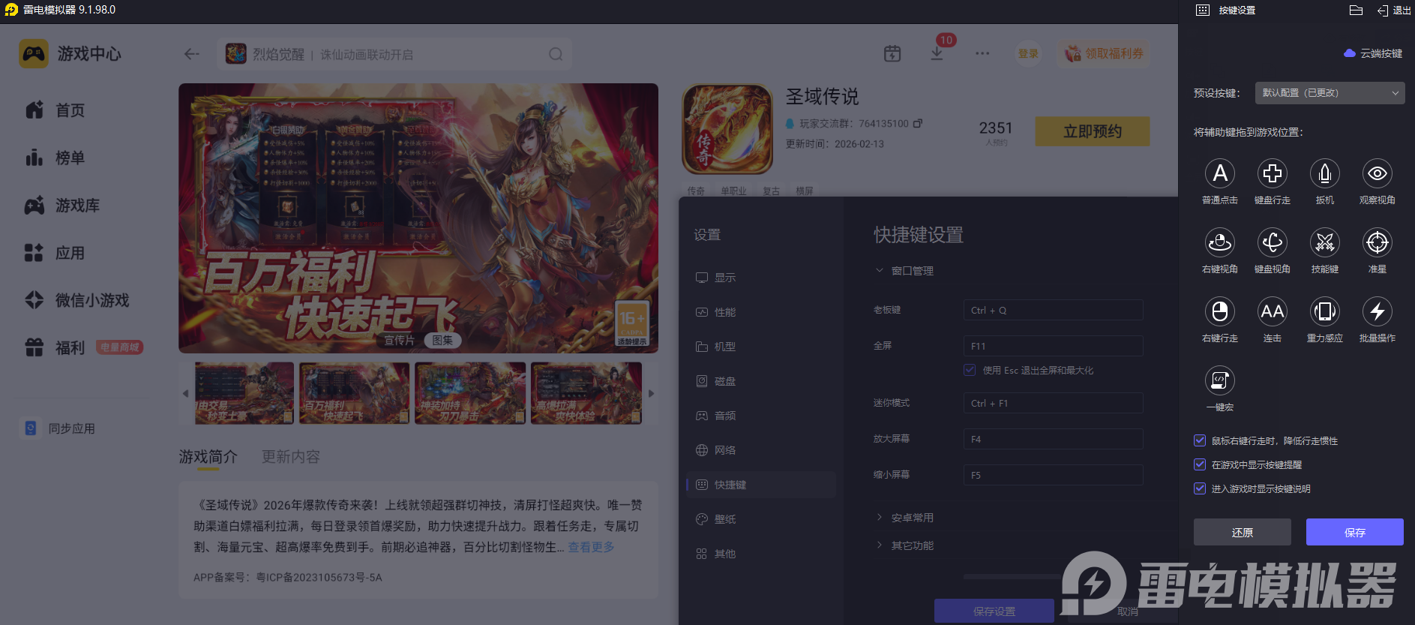Image resolution: width=1415 pixels, height=625 pixels.
Task: Open the 查看更多 link
Action: pos(591,547)
